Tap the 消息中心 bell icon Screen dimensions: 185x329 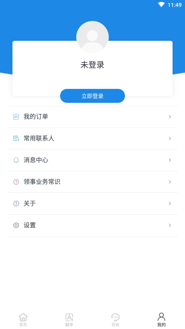coord(16,160)
